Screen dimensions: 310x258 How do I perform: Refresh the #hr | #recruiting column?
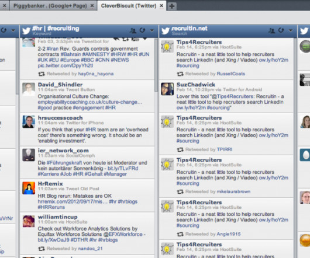point(142,30)
